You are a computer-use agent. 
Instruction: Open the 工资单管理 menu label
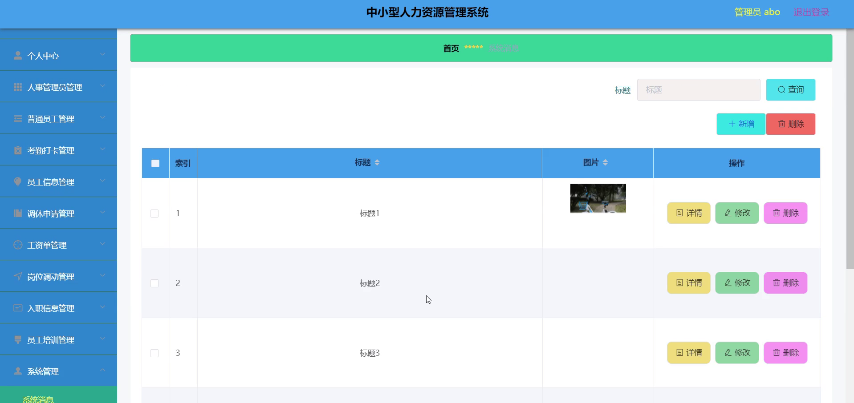click(x=47, y=245)
